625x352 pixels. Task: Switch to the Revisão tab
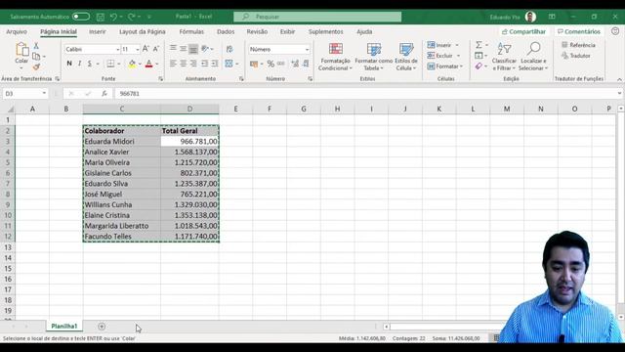point(257,31)
